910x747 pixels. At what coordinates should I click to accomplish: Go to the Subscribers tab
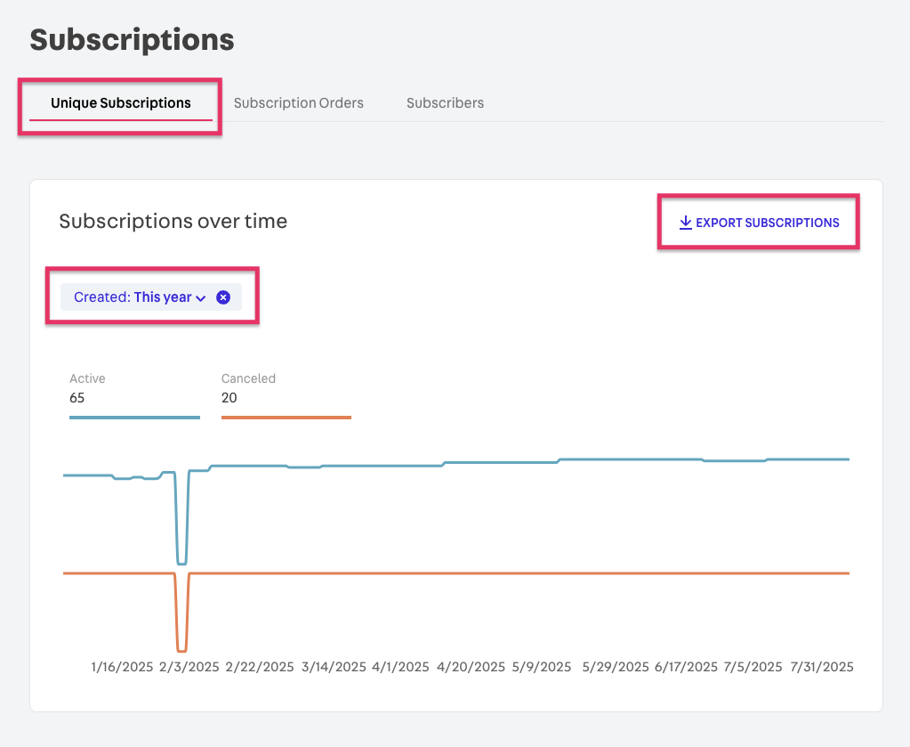click(445, 103)
